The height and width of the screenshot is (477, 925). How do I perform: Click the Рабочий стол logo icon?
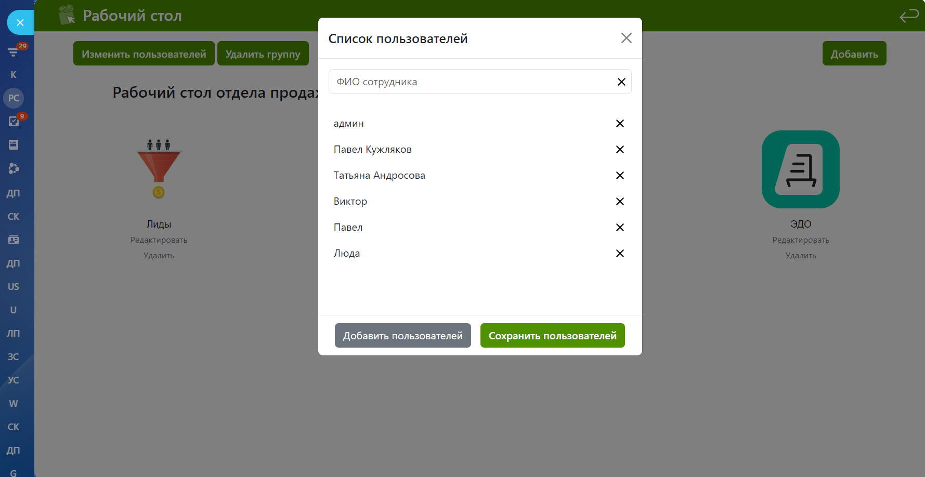pos(67,15)
